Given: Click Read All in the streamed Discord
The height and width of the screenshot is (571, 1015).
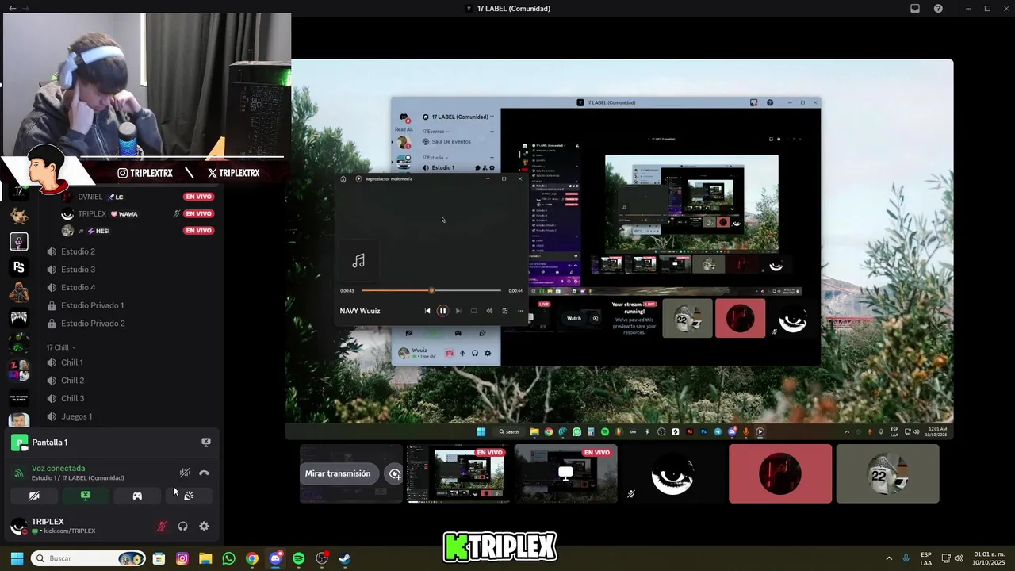Looking at the screenshot, I should pyautogui.click(x=404, y=129).
